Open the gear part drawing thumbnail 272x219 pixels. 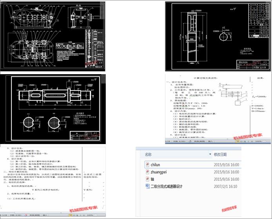(218, 36)
